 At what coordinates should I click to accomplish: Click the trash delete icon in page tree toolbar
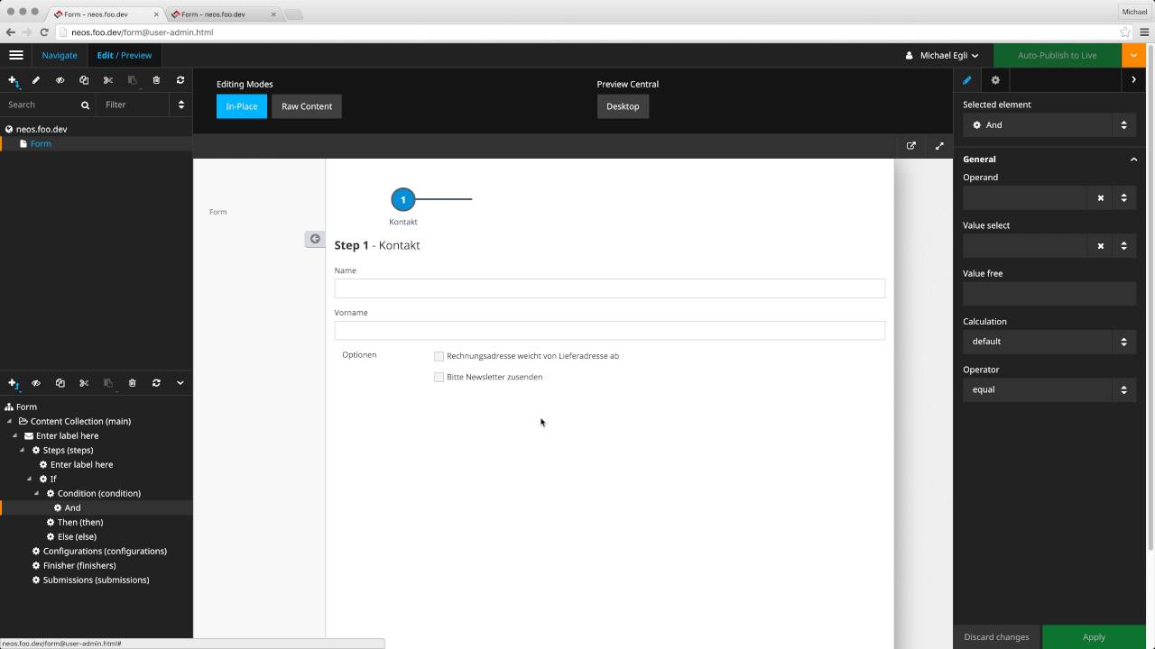156,80
